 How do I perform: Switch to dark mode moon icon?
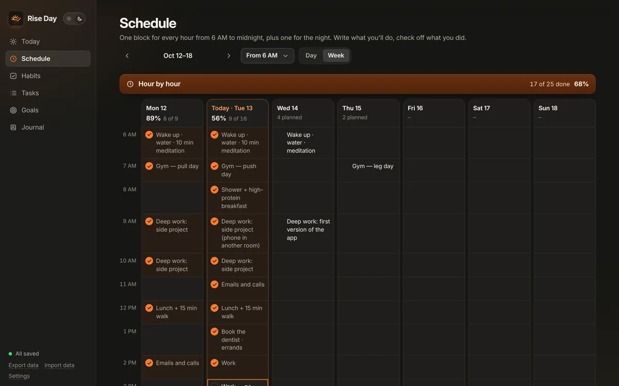point(80,19)
